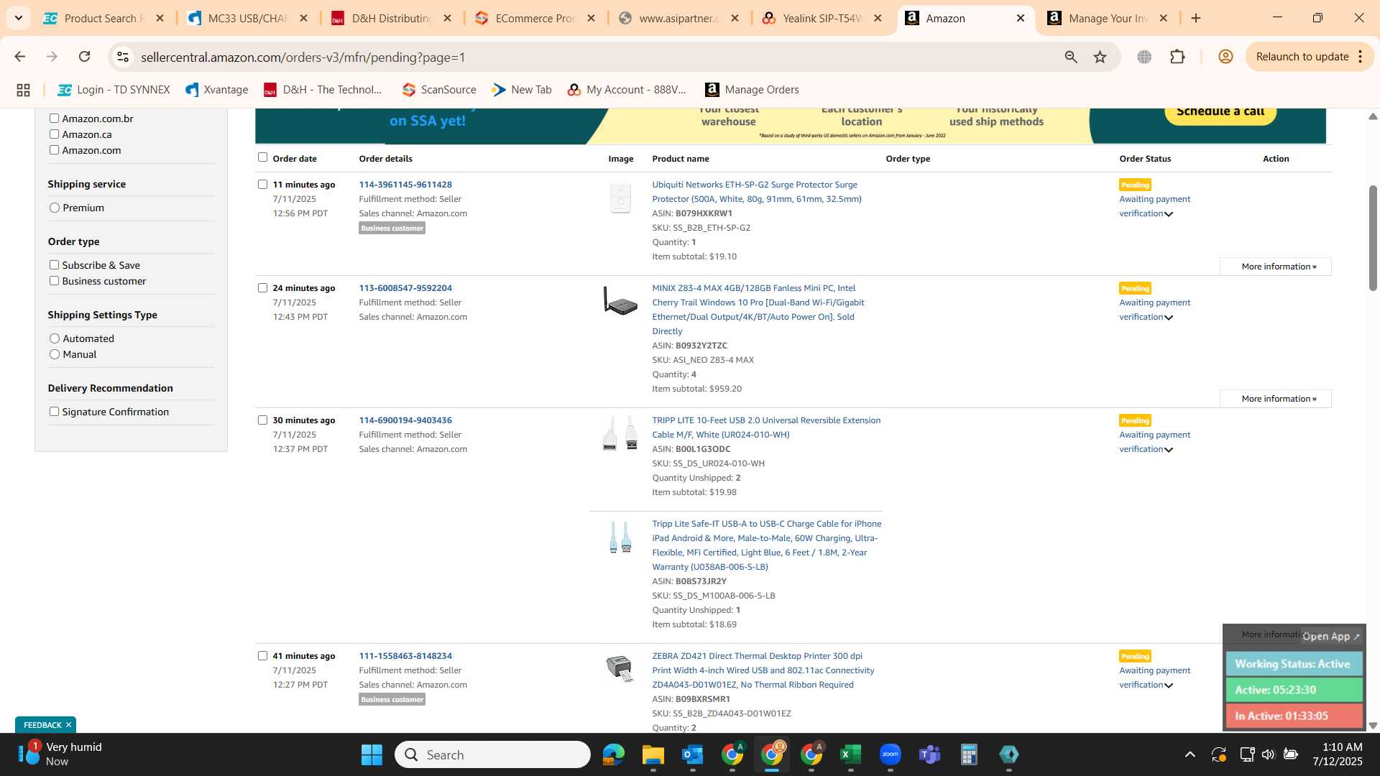Open the Windows Start menu

tap(372, 754)
